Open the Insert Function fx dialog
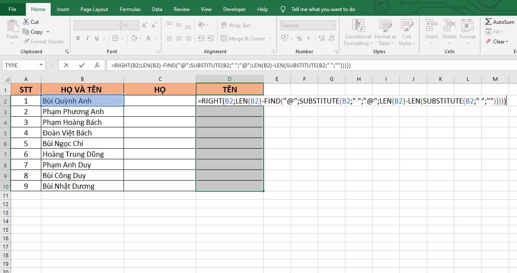517x273 pixels. [97, 65]
